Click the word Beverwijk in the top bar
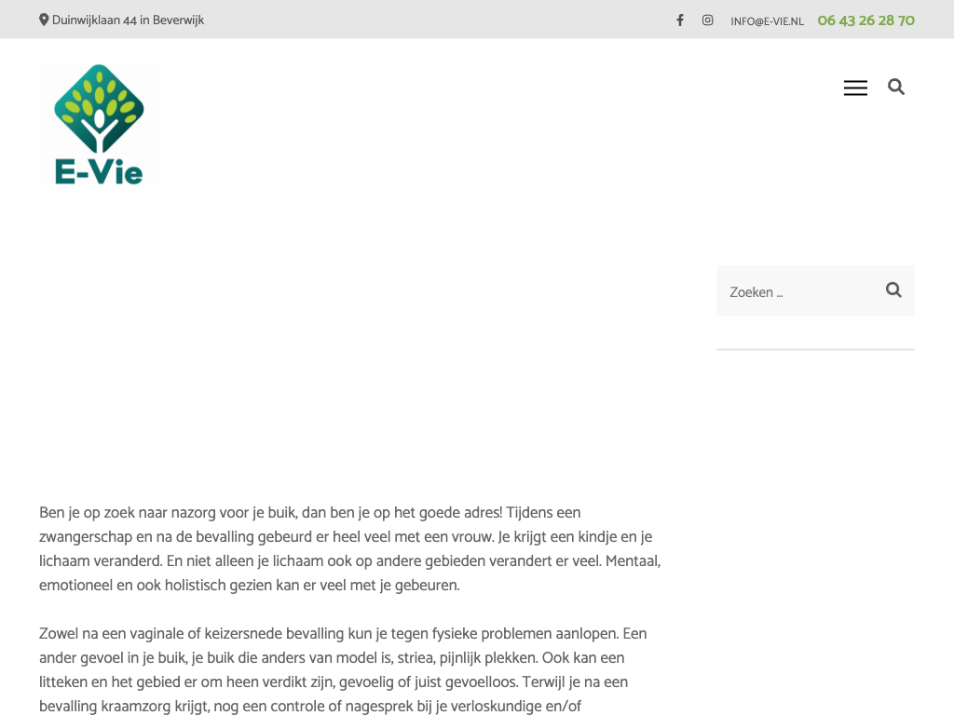Viewport: 954px width, 715px height. 178,20
